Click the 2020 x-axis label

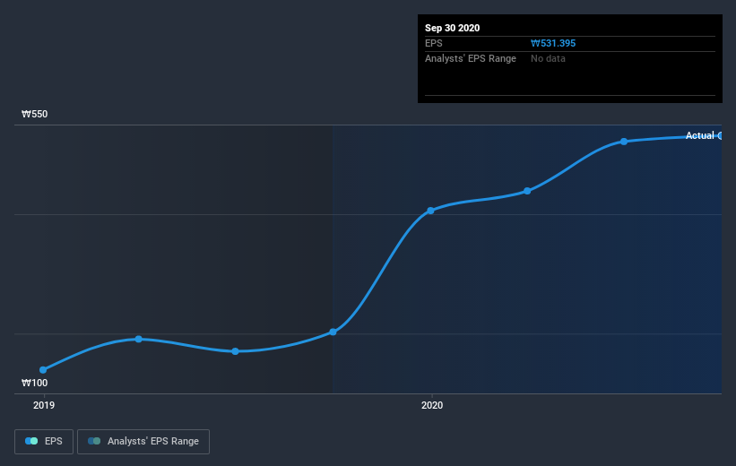(x=432, y=405)
